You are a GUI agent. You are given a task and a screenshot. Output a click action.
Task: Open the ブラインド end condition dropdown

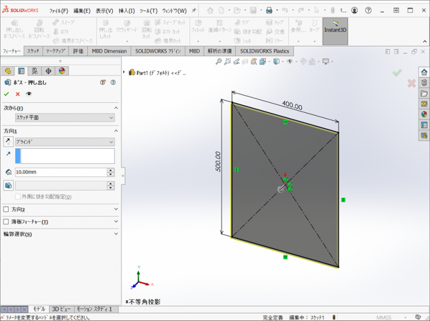pyautogui.click(x=64, y=141)
